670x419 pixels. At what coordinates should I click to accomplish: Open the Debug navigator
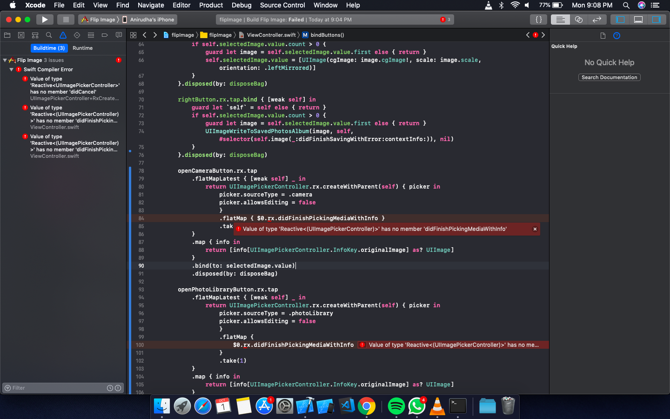[91, 35]
